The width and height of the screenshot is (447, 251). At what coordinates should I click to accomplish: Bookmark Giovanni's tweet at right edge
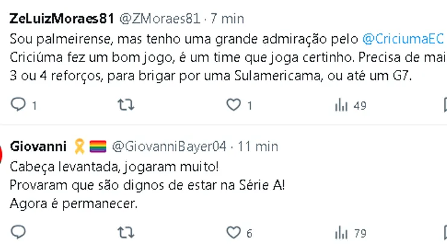(x=444, y=233)
